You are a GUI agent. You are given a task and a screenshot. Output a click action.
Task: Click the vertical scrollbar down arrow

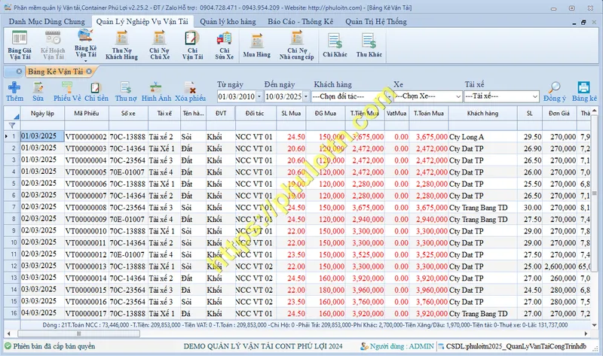(x=595, y=325)
